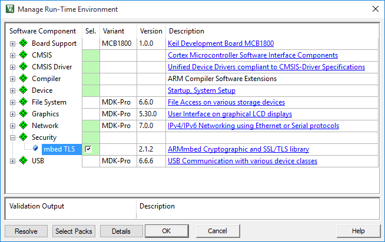This screenshot has height=242, width=385.
Task: Confirm with the OK button
Action: coord(166,231)
